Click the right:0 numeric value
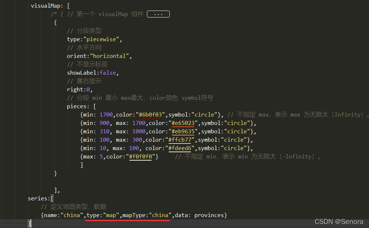Image resolution: width=369 pixels, height=228 pixels. [x=88, y=90]
